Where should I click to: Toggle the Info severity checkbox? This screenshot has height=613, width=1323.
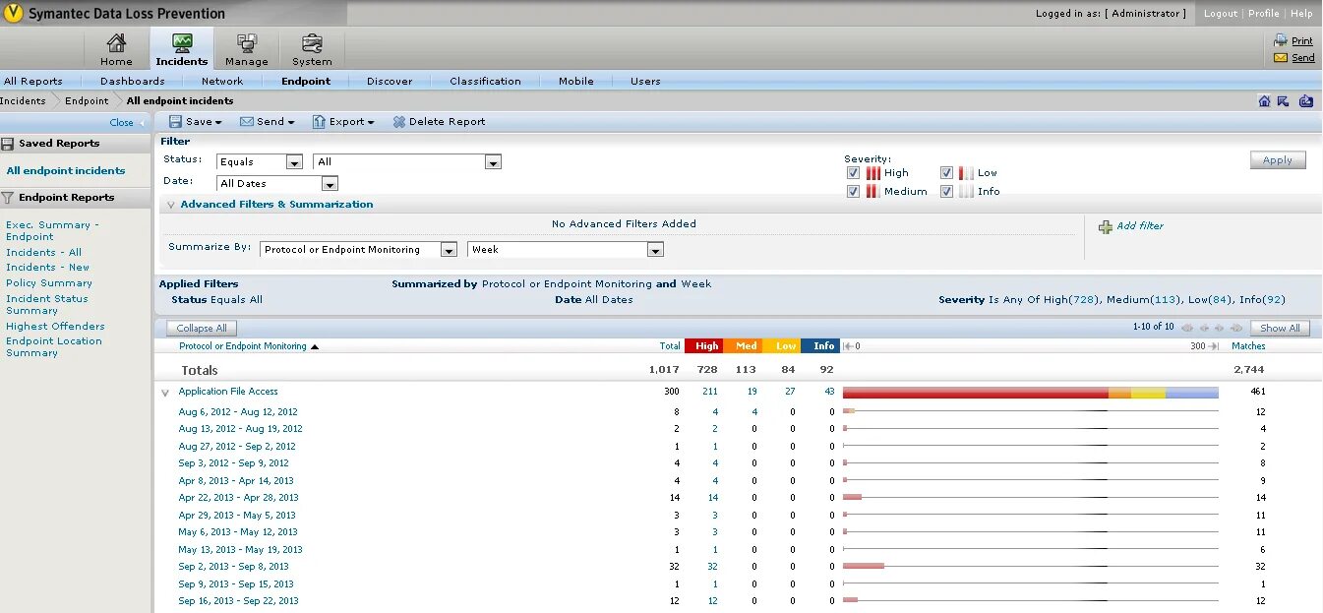(946, 192)
